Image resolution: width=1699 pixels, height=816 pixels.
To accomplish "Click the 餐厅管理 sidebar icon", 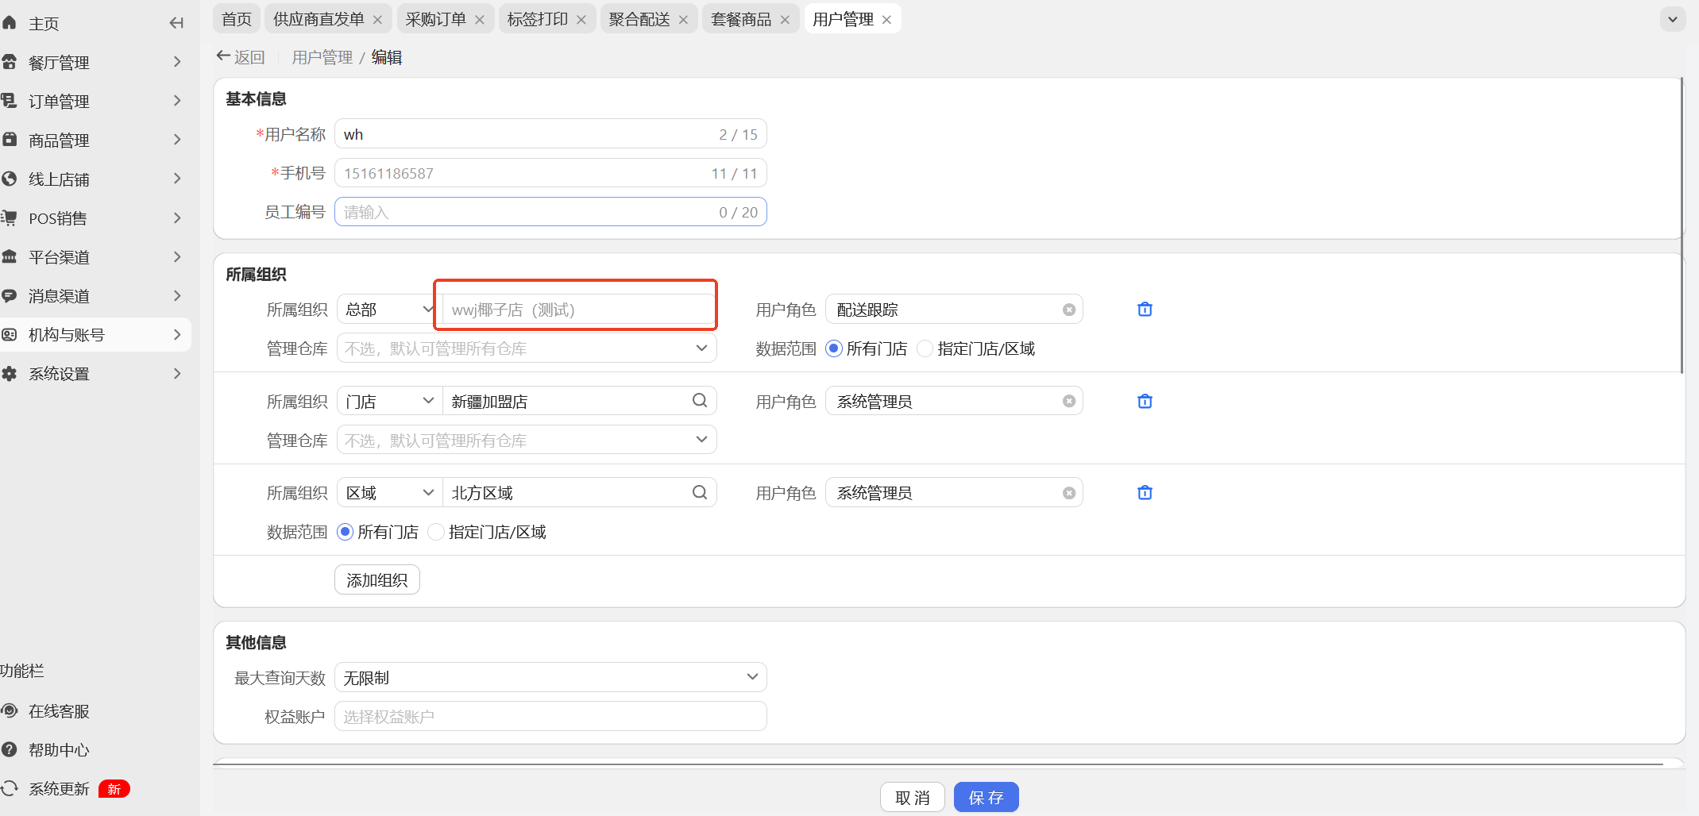I will click(10, 62).
